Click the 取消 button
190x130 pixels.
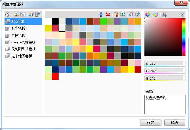tap(174, 122)
